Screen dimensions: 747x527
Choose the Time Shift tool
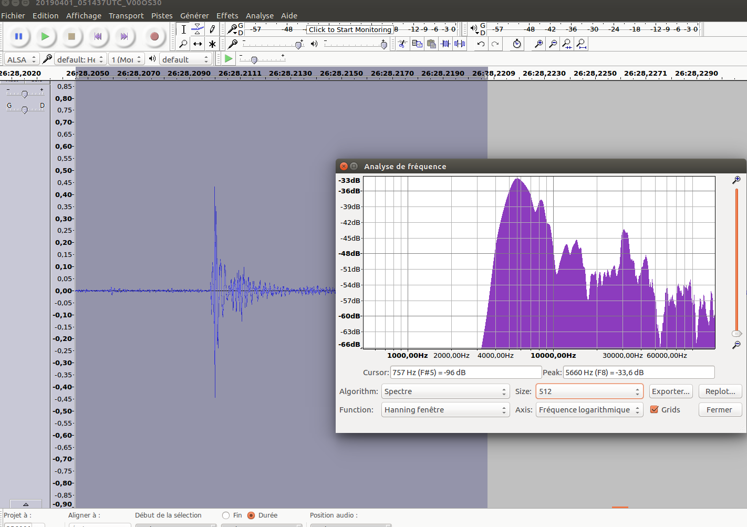(x=198, y=44)
